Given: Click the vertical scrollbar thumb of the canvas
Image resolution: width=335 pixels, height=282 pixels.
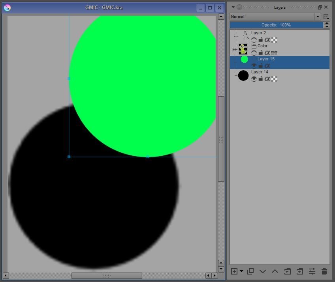Looking at the screenshot, I should pos(221,139).
